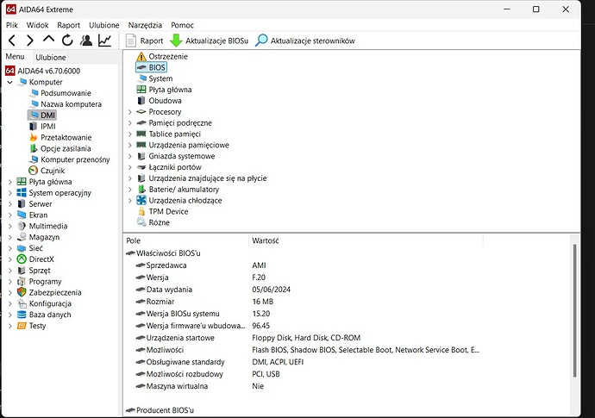The image size is (595, 418).
Task: Open the Narzędzia menu
Action: (x=145, y=25)
